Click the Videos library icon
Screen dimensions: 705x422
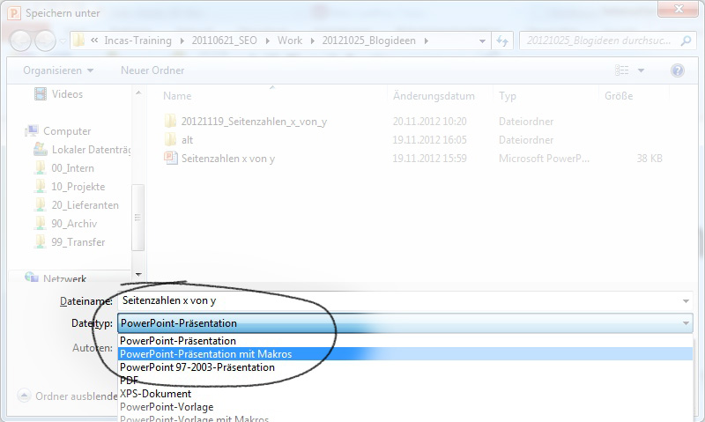[41, 94]
